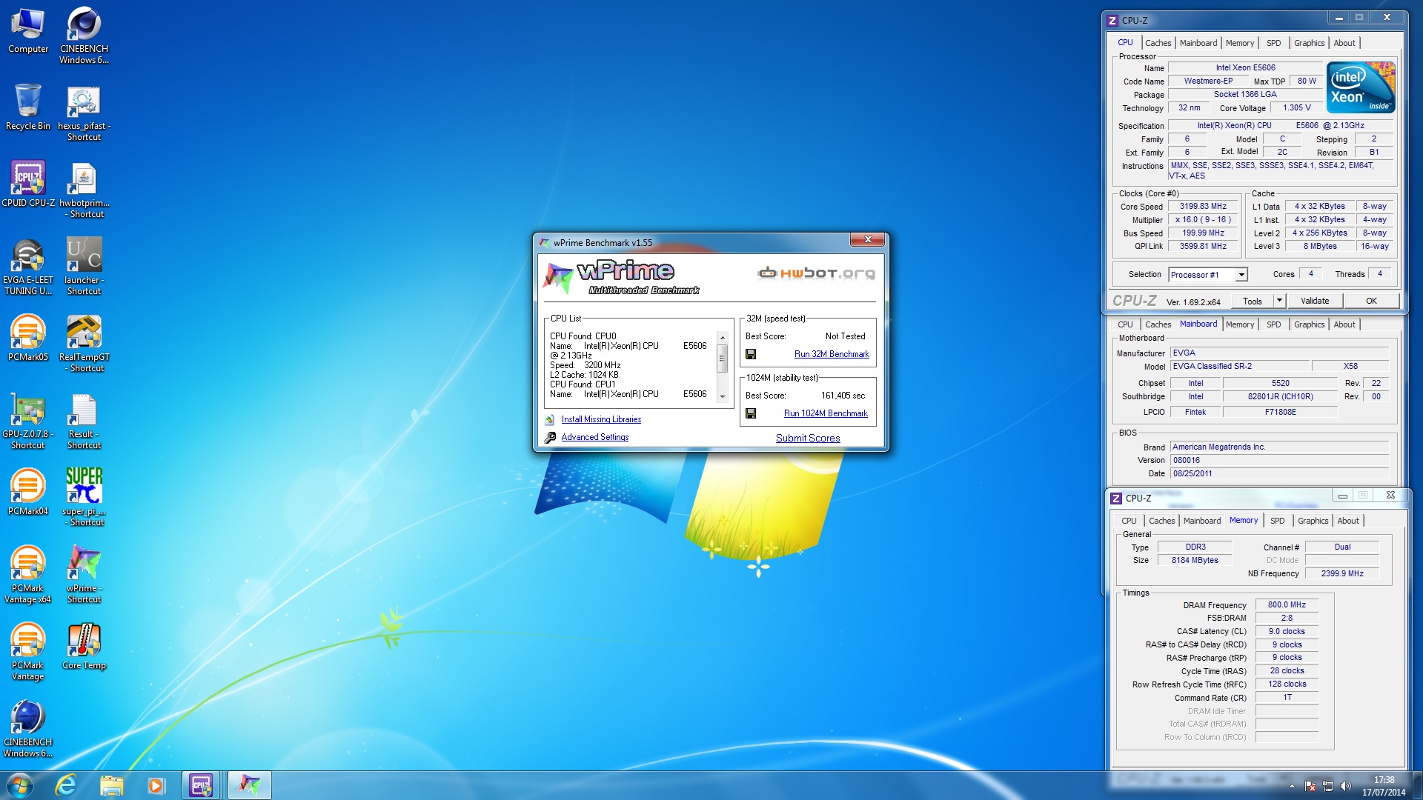
Task: Click the save icon for the 1024M score
Action: [x=751, y=413]
